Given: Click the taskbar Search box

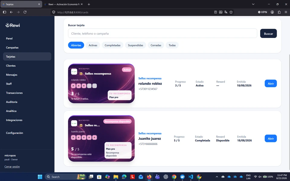Looking at the screenshot, I should coord(66,177).
